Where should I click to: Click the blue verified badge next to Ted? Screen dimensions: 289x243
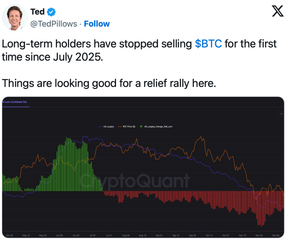[x=51, y=12]
